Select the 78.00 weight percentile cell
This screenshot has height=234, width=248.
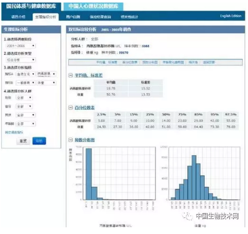[x=231, y=127]
